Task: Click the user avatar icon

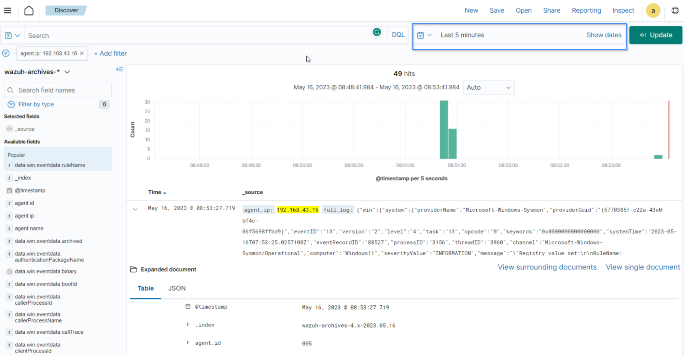Action: (x=653, y=11)
